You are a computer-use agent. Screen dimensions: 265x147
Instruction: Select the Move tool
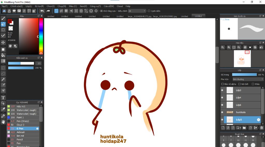[3, 42]
